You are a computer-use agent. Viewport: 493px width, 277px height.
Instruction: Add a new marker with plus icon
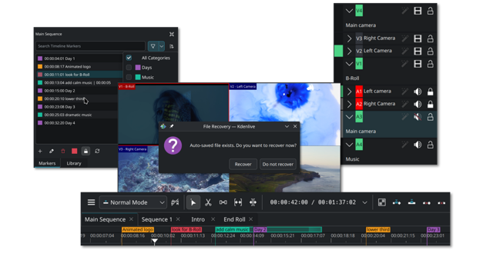click(x=40, y=151)
